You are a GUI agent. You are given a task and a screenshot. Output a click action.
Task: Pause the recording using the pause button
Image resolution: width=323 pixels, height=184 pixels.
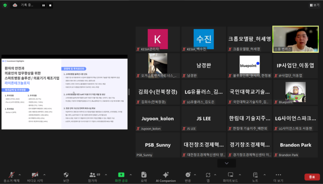44,5
